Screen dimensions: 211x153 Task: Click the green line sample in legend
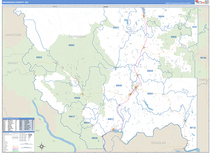point(15,151)
